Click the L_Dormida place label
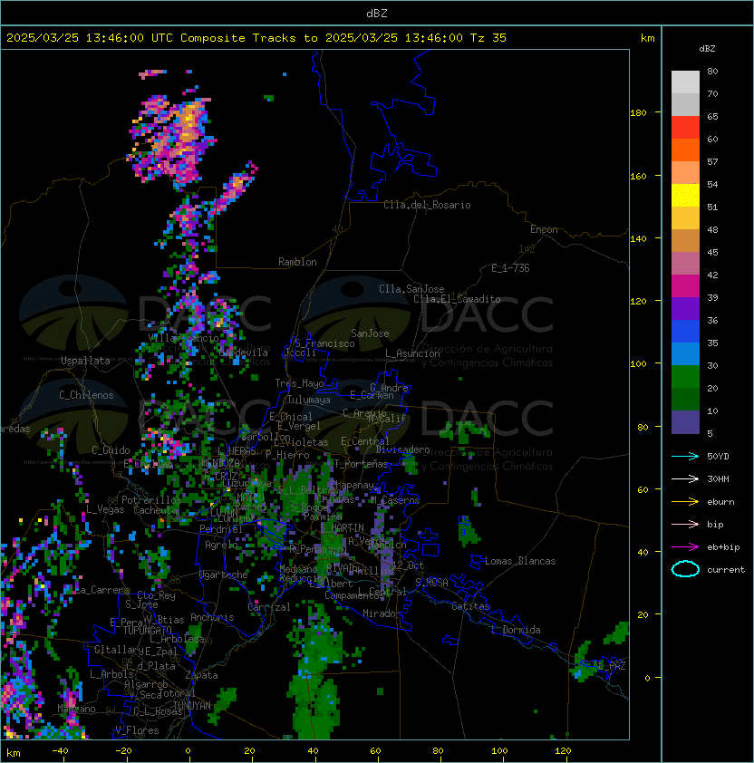 [517, 630]
